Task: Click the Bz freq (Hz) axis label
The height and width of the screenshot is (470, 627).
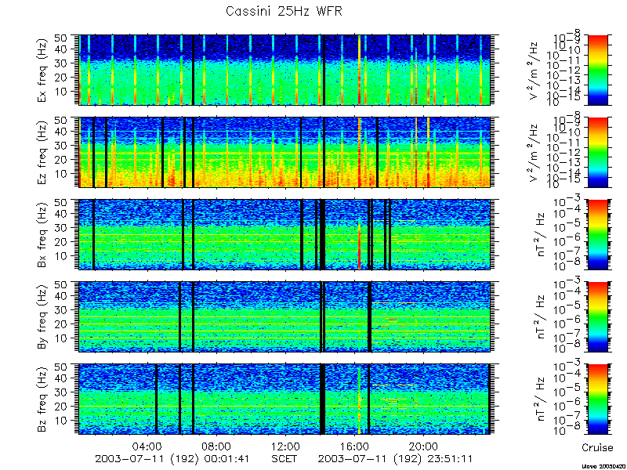Action: coord(43,399)
